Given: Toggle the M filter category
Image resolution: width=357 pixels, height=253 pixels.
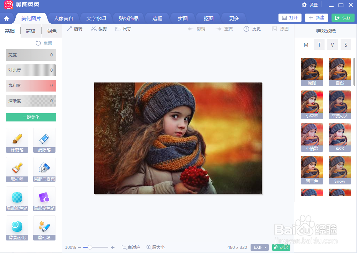Looking at the screenshot, I should (x=306, y=45).
